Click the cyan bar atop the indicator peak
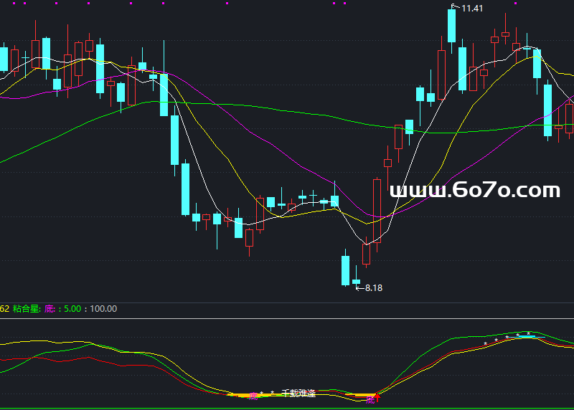Image resolution: width=574 pixels, height=410 pixels. [x=527, y=336]
